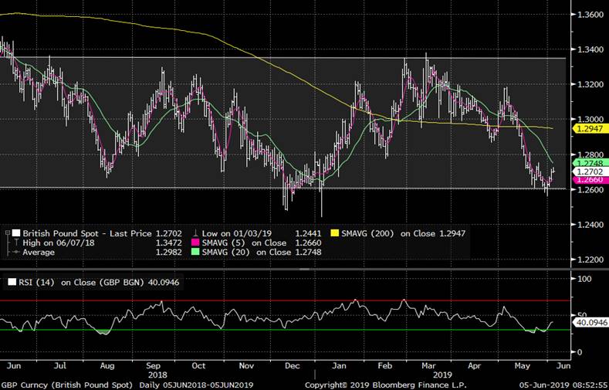This screenshot has width=609, height=390.
Task: Click the Sep month label on time axis
Action: click(x=154, y=365)
